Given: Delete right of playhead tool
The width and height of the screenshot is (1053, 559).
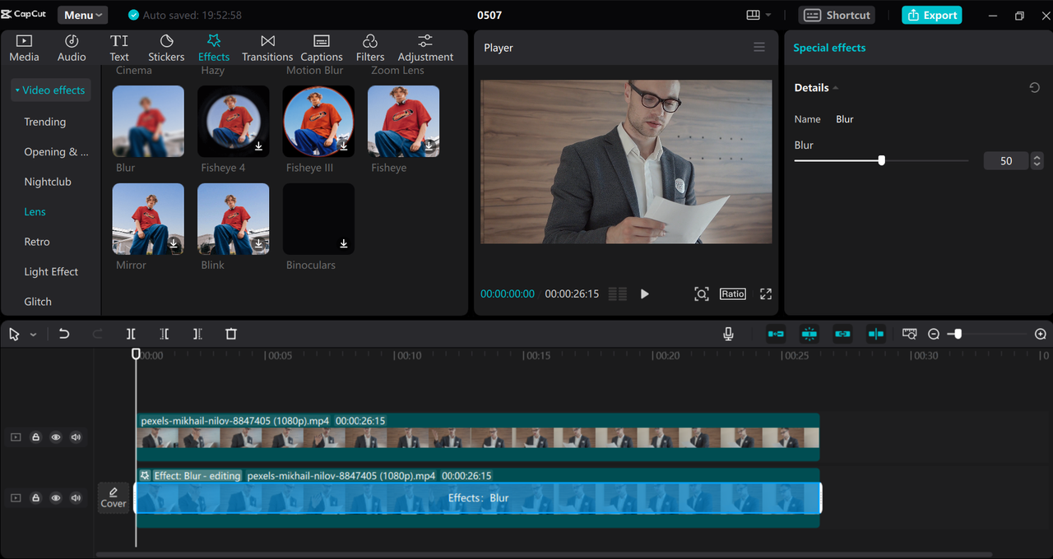Looking at the screenshot, I should pyautogui.click(x=197, y=334).
